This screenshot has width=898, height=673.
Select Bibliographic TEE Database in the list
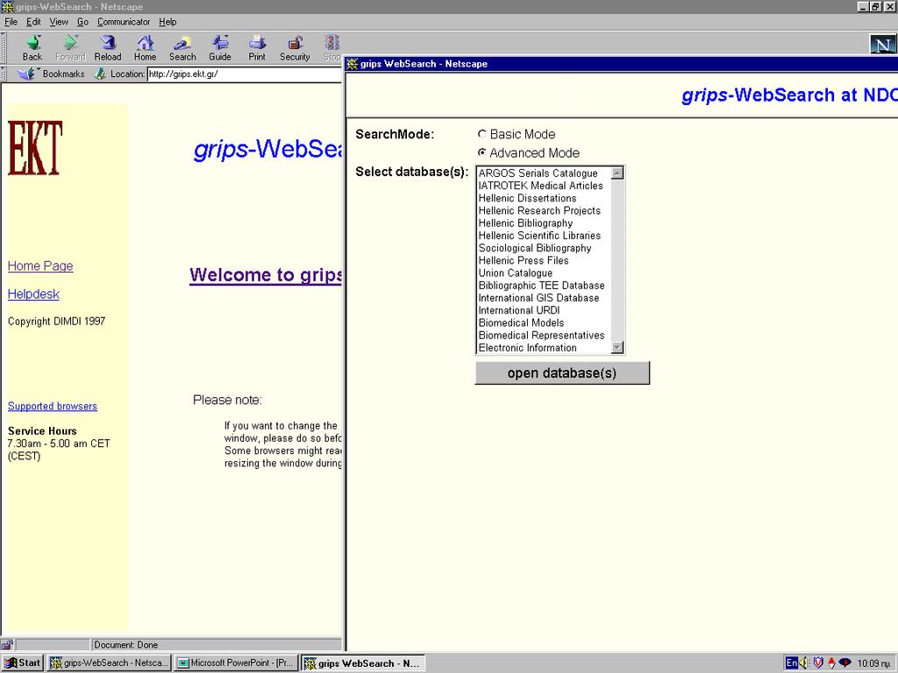(542, 286)
